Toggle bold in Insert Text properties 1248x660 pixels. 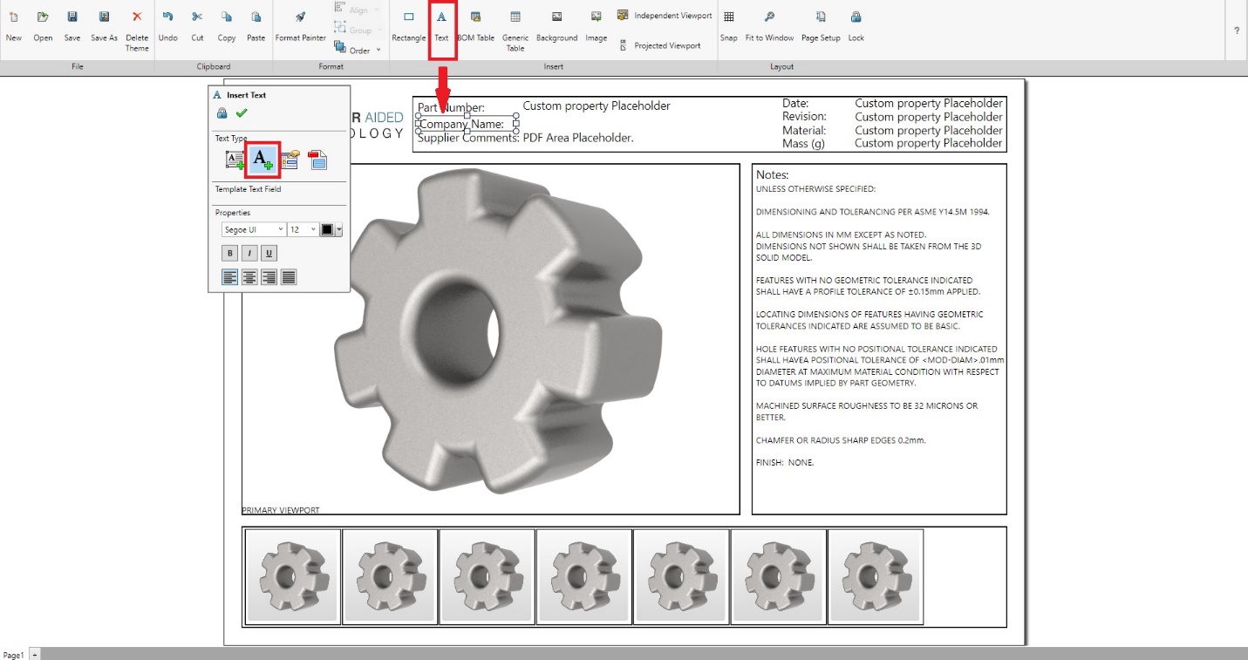[x=229, y=254]
